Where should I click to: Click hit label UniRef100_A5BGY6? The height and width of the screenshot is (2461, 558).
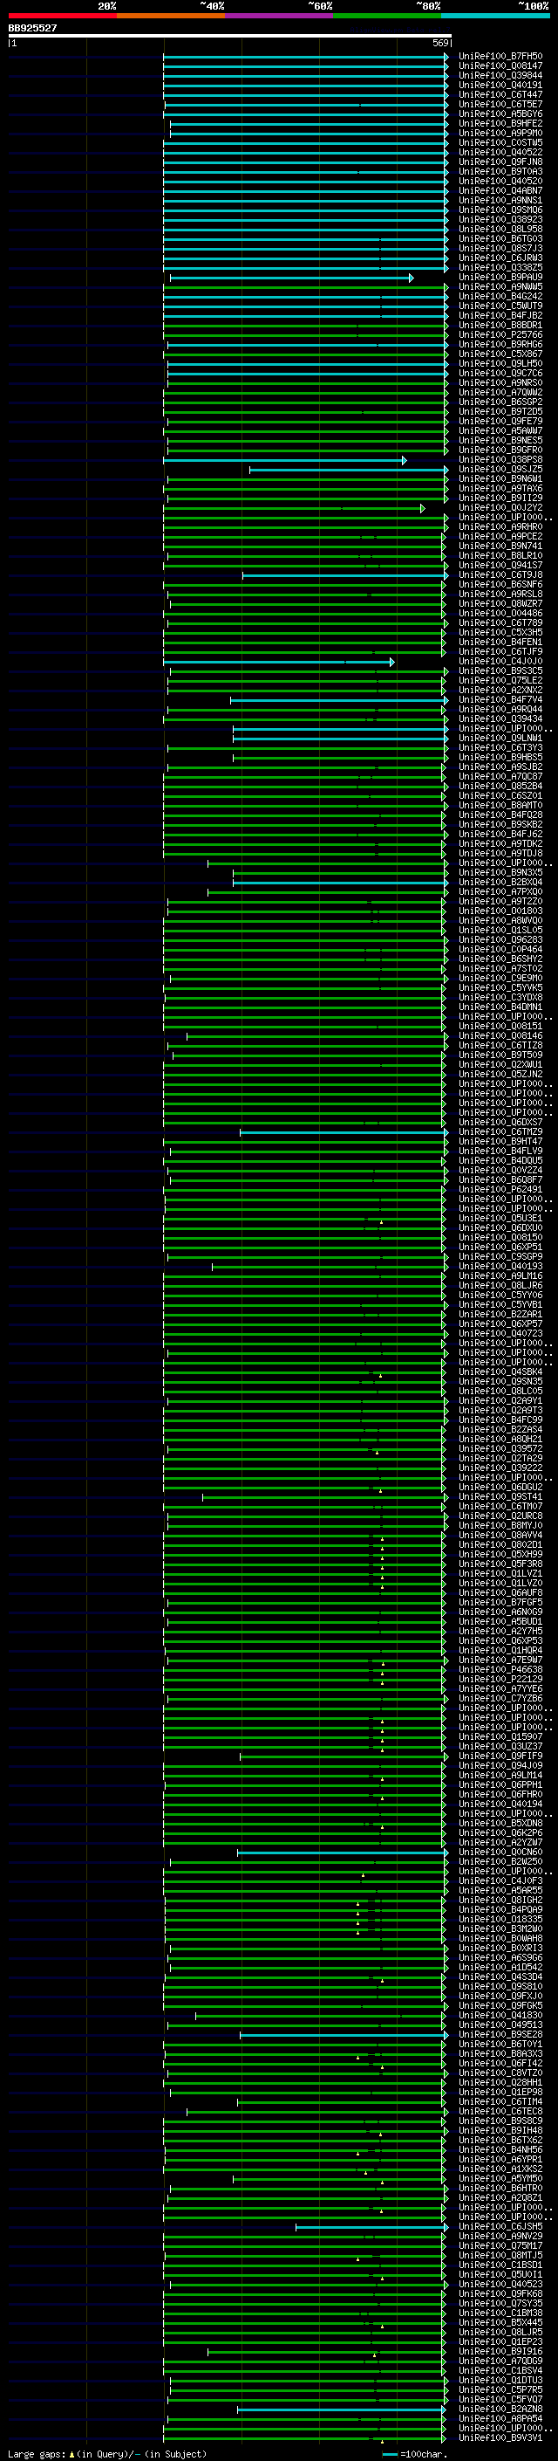[x=500, y=113]
